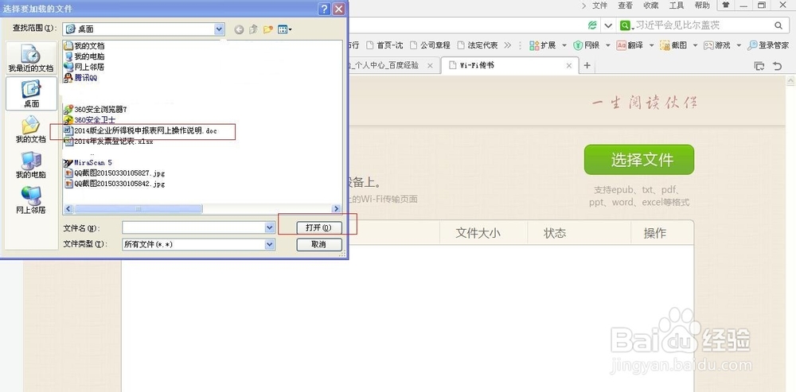The image size is (796, 392).
Task: Click the help question mark in dialog title
Action: tap(325, 9)
